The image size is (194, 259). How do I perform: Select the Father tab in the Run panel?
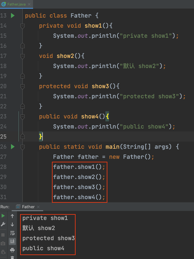[x=28, y=207]
